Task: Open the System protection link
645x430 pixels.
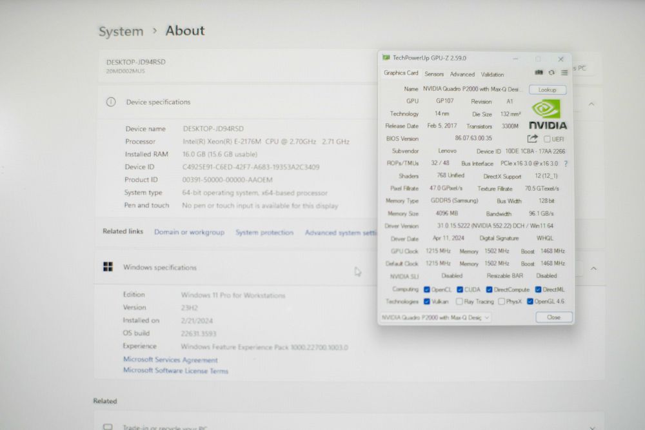Action: (264, 232)
